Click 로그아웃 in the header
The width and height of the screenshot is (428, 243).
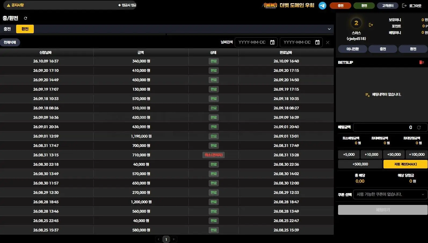pyautogui.click(x=412, y=6)
